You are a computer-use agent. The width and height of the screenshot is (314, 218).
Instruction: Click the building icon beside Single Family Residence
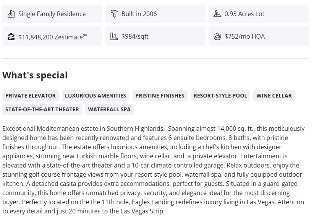tap(11, 14)
